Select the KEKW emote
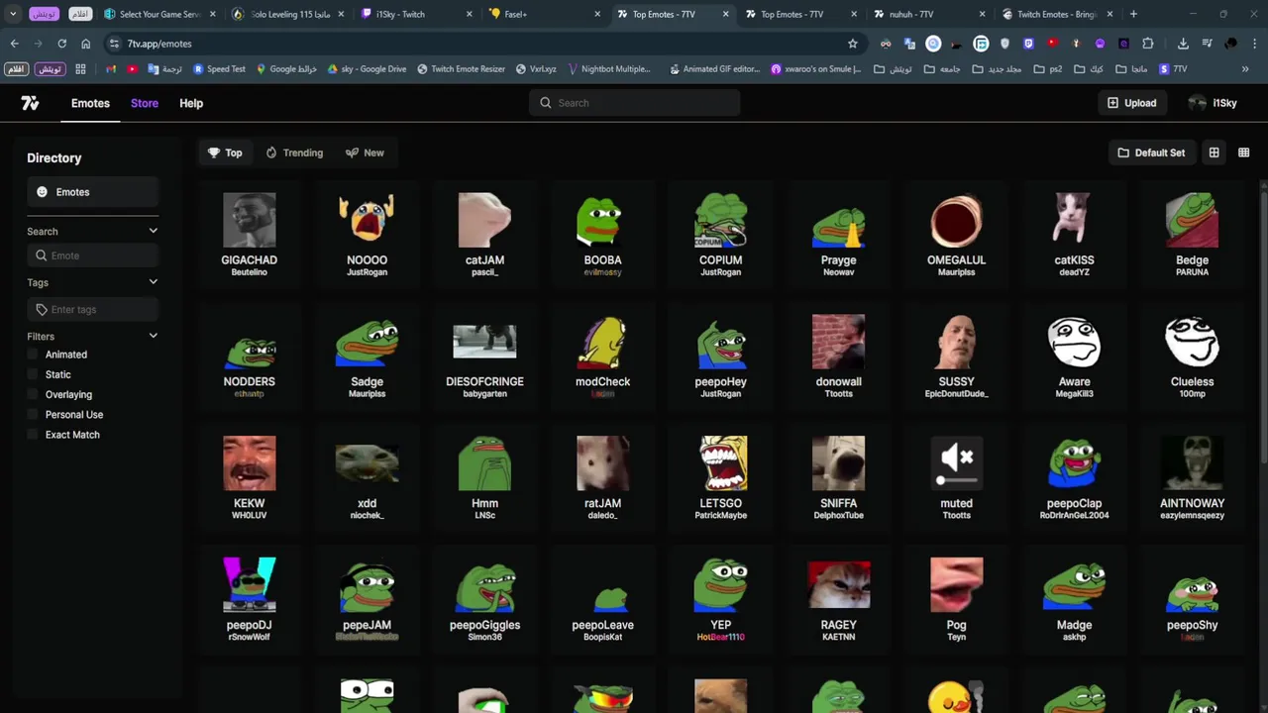 tap(249, 477)
